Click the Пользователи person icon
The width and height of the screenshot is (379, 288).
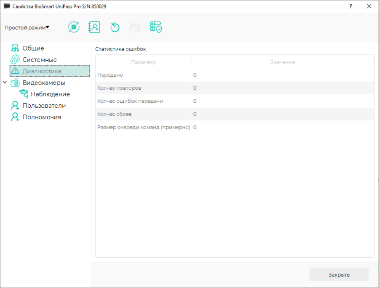(15, 105)
